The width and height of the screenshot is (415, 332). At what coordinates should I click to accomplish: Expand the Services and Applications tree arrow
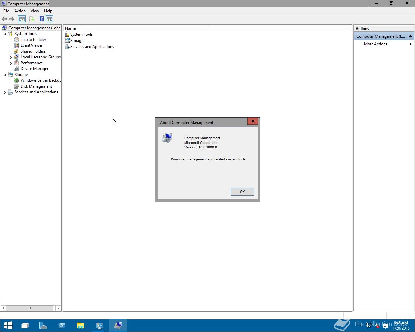[x=5, y=92]
